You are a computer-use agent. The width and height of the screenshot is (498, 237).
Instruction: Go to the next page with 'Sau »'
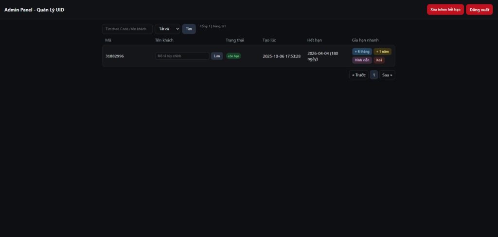click(x=387, y=75)
